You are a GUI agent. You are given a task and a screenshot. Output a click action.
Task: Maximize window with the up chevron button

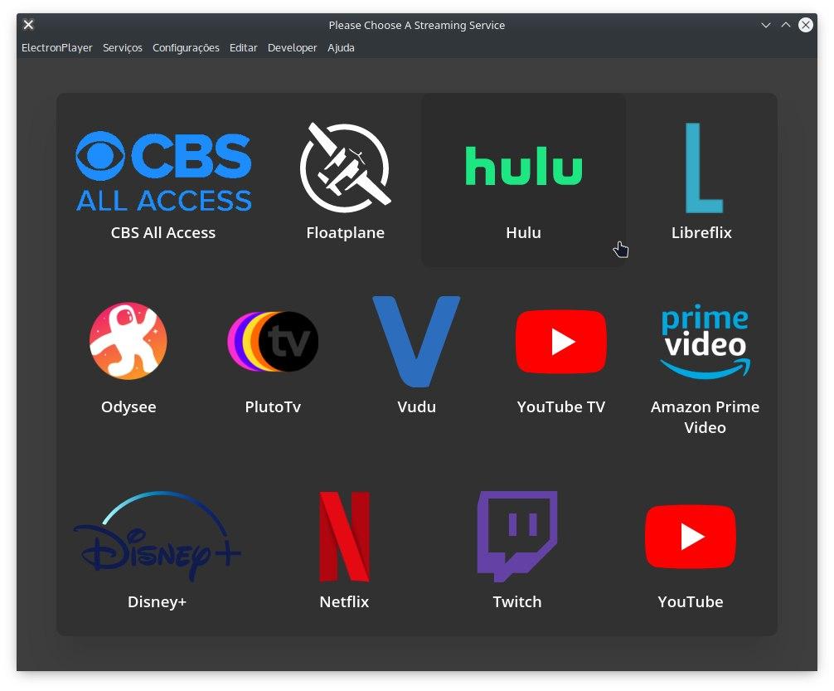pos(786,25)
